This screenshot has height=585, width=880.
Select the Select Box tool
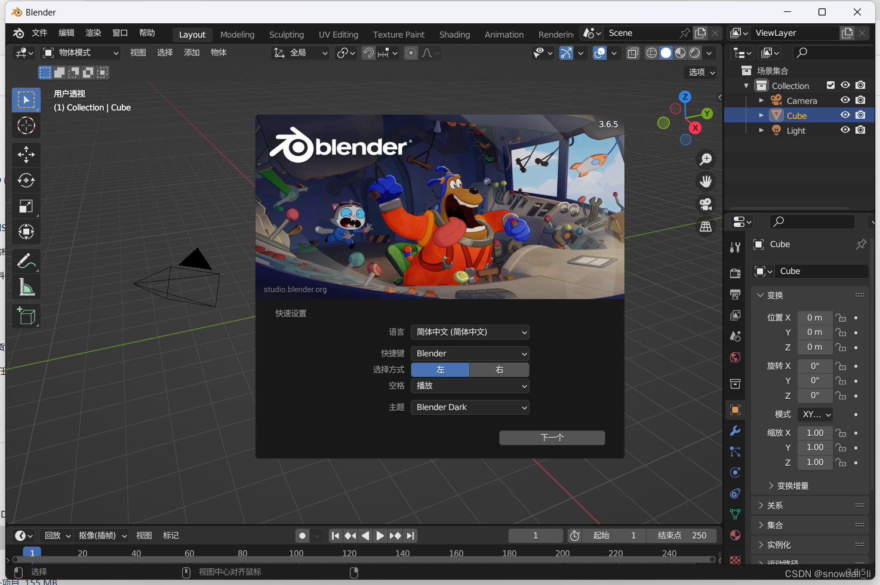click(x=26, y=100)
